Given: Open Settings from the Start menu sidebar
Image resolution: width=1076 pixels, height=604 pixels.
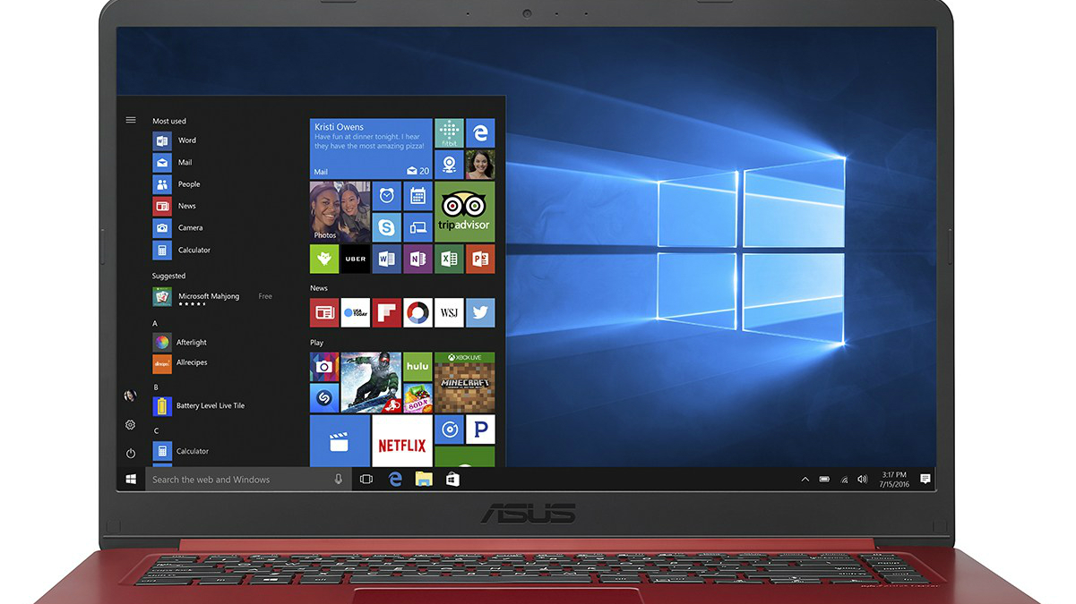Looking at the screenshot, I should pos(130,424).
